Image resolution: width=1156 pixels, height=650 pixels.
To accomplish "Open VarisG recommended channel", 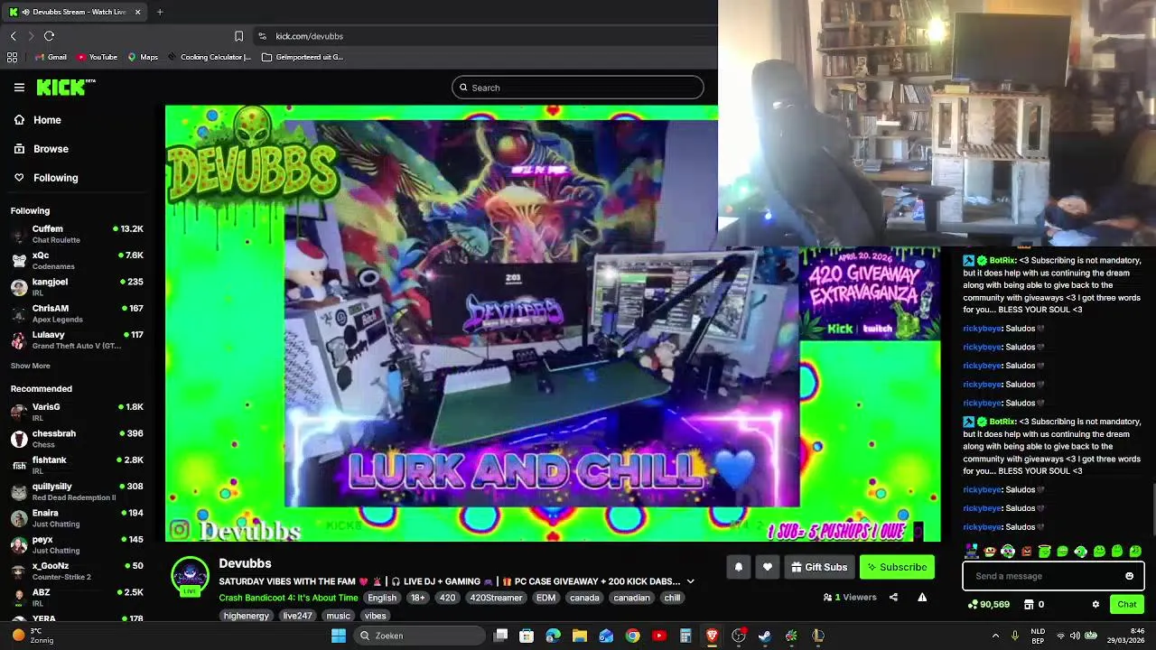I will pyautogui.click(x=77, y=412).
